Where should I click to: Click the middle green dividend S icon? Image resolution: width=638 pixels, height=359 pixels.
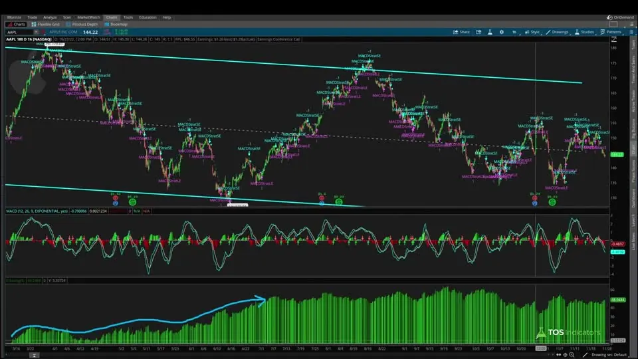tap(338, 202)
